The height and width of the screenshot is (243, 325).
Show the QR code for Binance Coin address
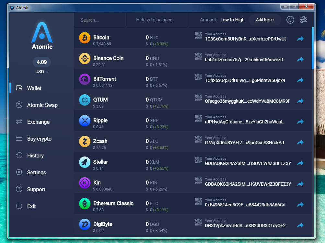(199, 56)
